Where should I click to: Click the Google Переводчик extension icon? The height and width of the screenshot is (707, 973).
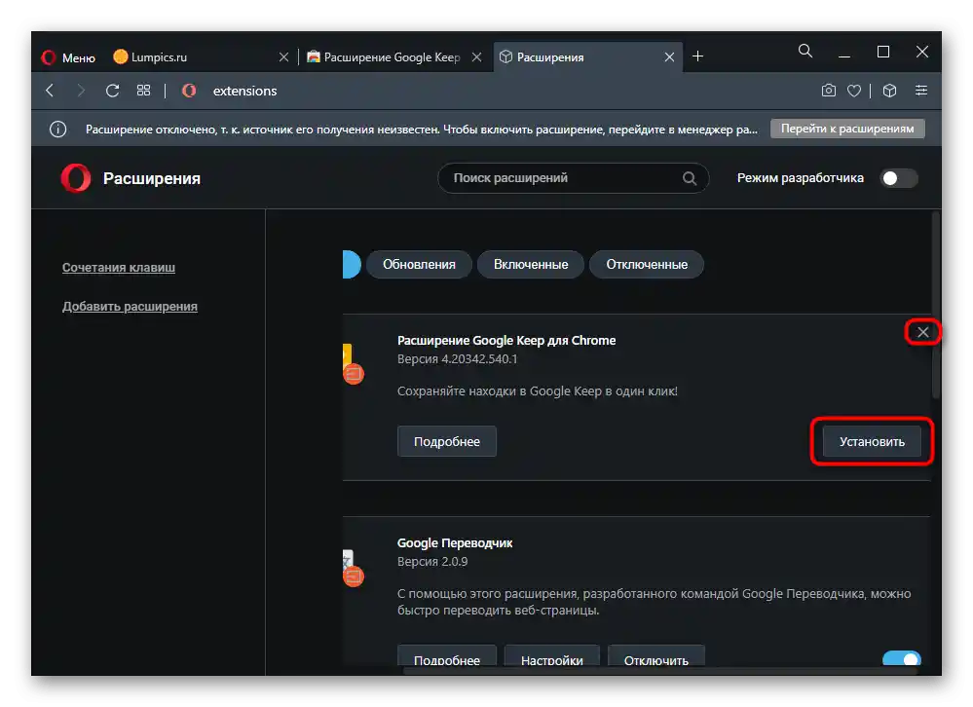point(353,568)
